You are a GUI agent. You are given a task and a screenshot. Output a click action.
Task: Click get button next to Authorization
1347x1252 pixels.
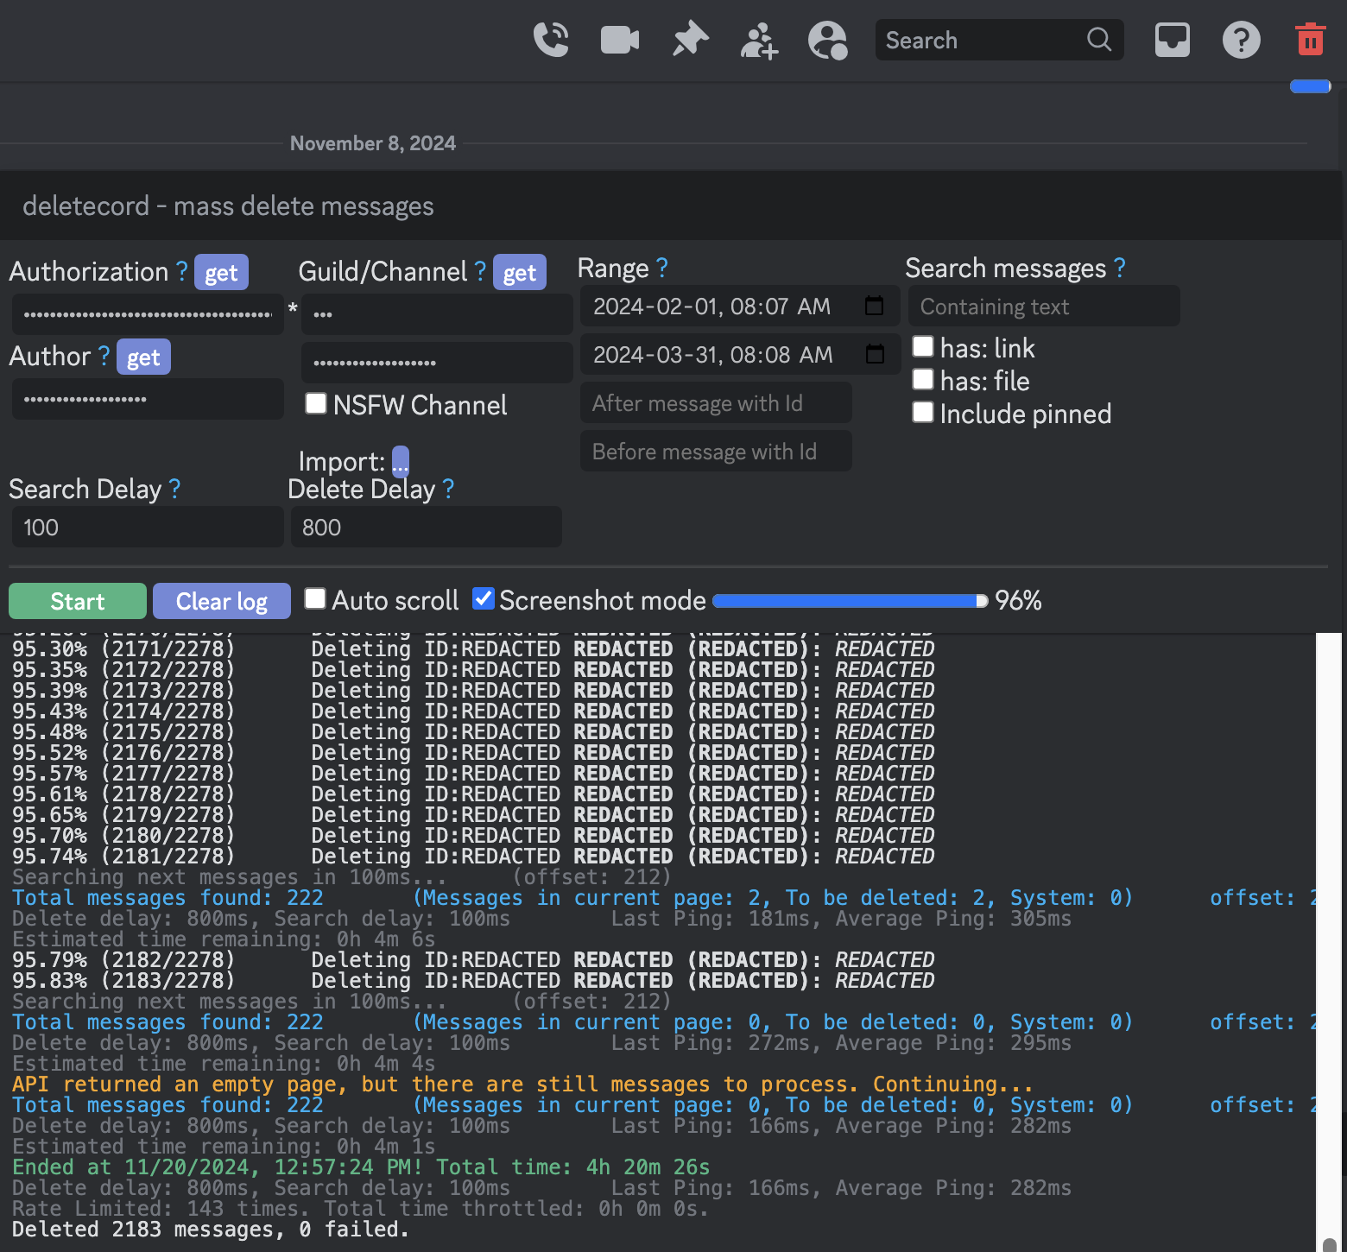point(221,272)
